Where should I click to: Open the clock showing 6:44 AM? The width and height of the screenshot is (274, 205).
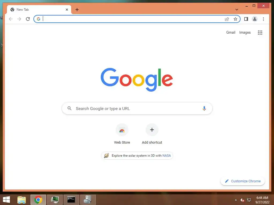(262, 200)
